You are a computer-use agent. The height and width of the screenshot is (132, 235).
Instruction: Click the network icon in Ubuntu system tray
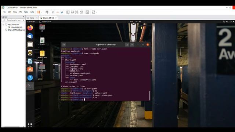224,22
